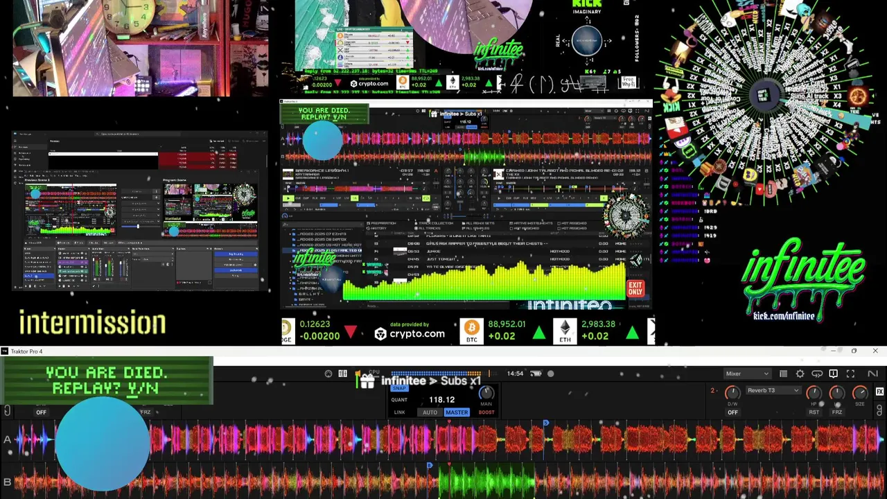Image resolution: width=887 pixels, height=499 pixels.
Task: Toggle FRZ on the left FX unit
Action: [146, 412]
